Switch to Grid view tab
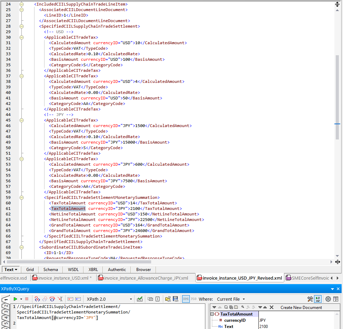This screenshot has width=343, height=329. (30, 270)
